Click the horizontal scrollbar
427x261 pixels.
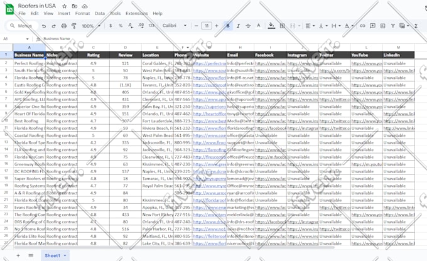click(x=175, y=247)
